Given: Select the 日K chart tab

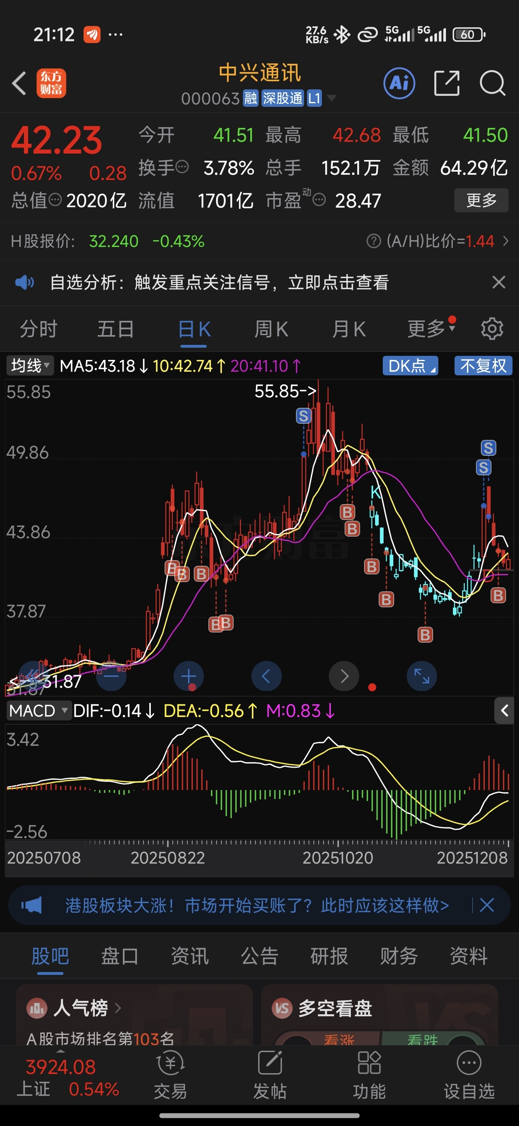Looking at the screenshot, I should (194, 329).
